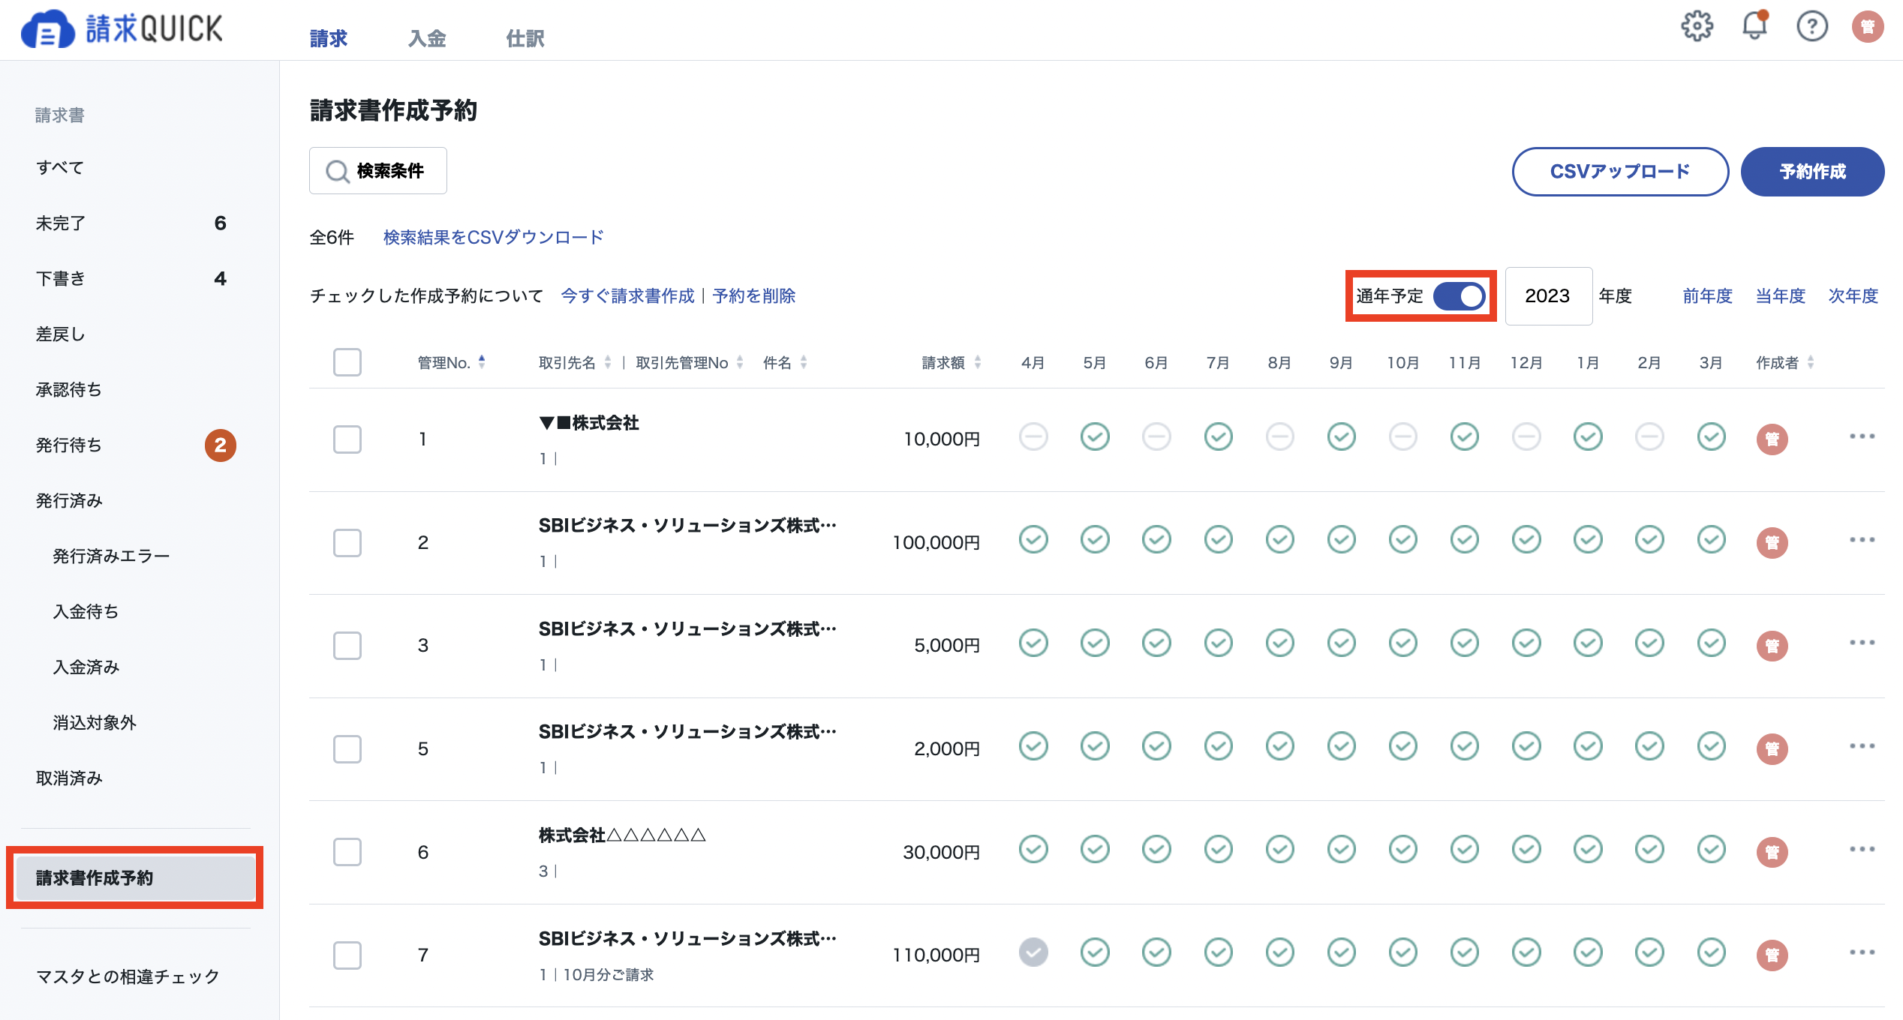Check the checkbox for row 5
This screenshot has height=1020, width=1903.
[x=347, y=749]
